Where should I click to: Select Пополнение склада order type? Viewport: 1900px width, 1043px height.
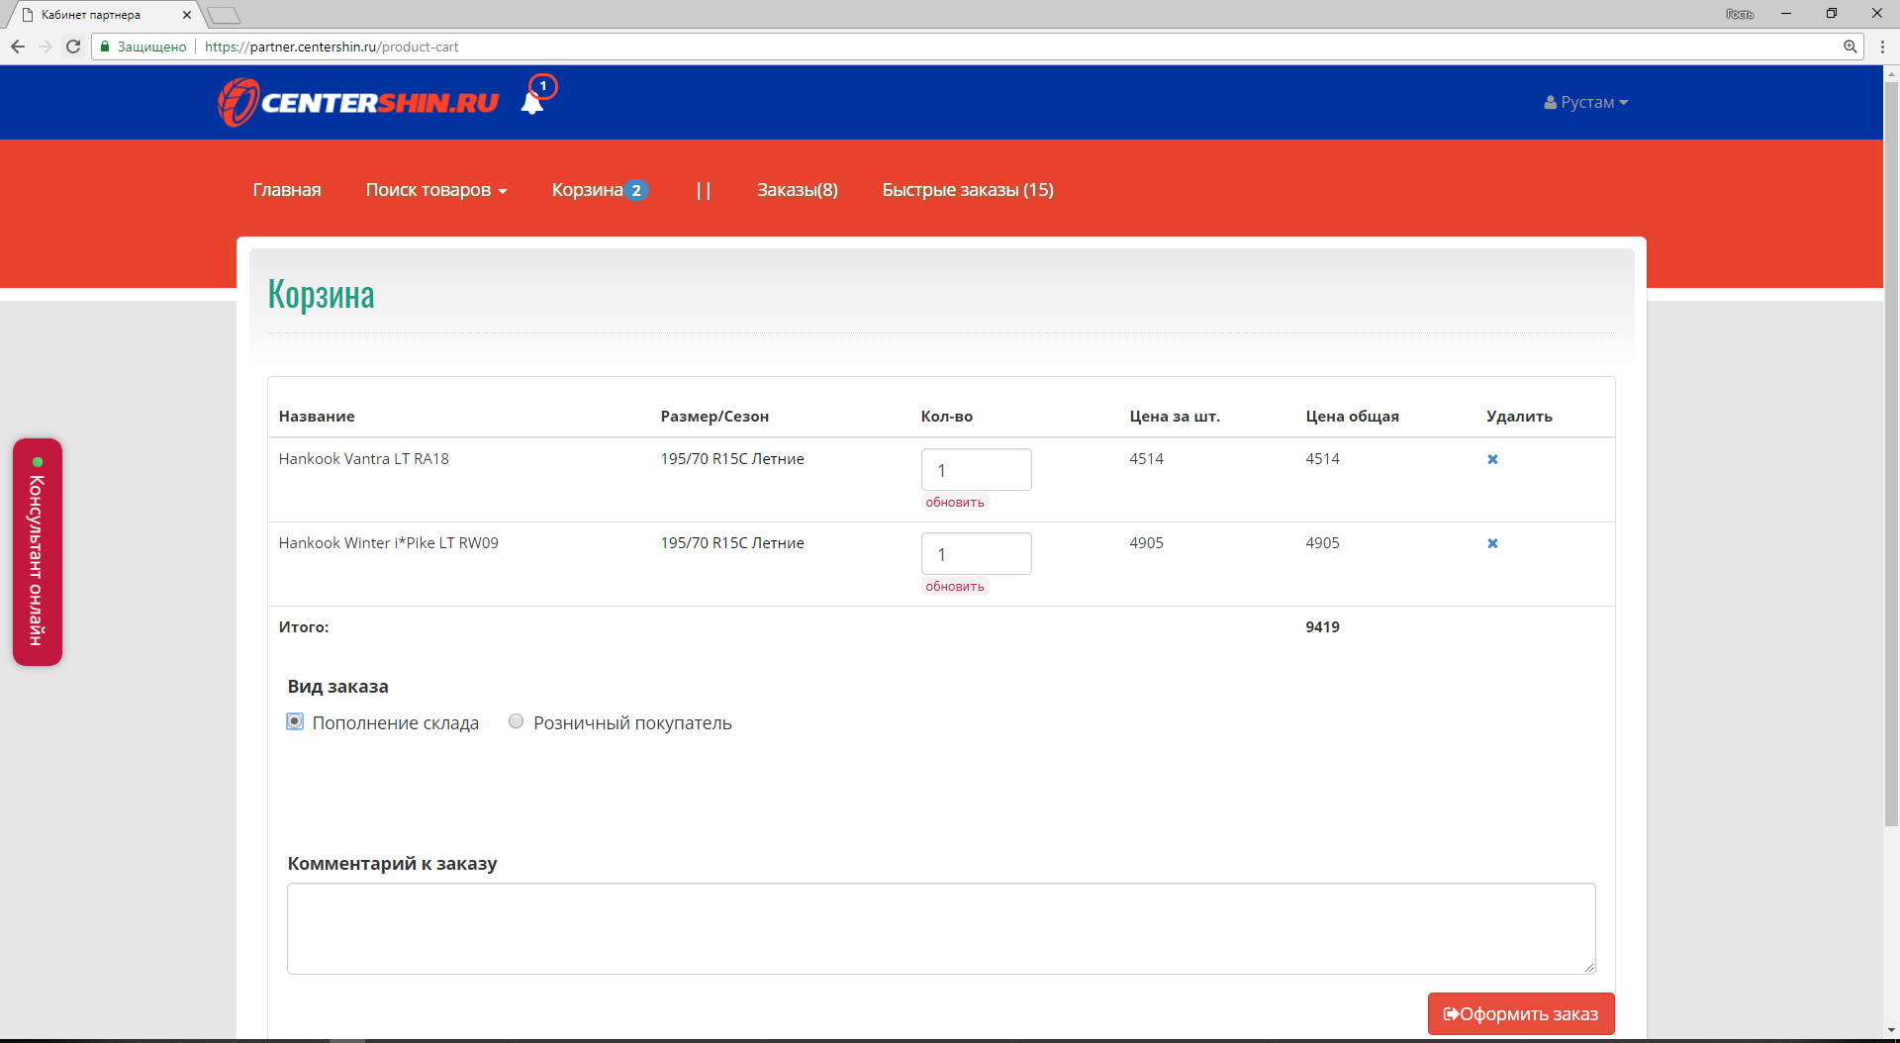point(295,721)
